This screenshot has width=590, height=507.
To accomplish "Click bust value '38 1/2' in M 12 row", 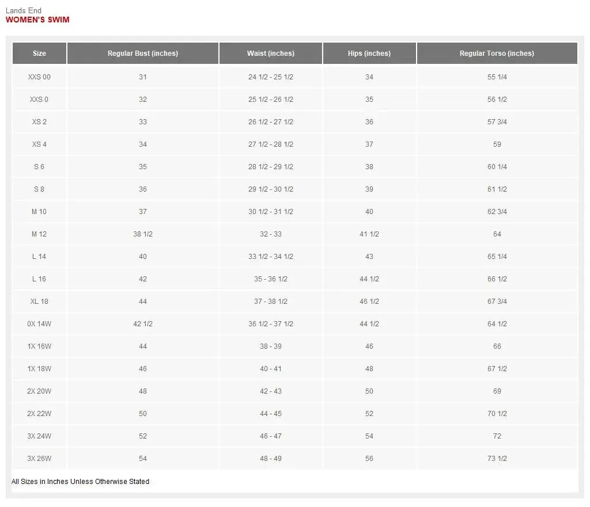I will (x=143, y=234).
